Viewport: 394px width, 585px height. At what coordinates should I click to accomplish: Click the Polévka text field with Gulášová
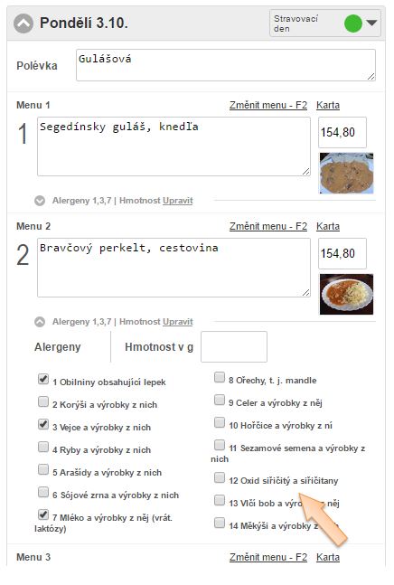[x=226, y=65]
